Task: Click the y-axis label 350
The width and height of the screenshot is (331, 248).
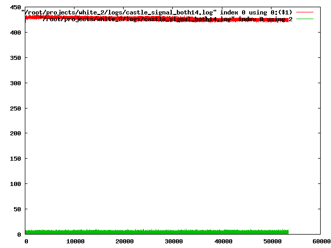Action: (16, 58)
